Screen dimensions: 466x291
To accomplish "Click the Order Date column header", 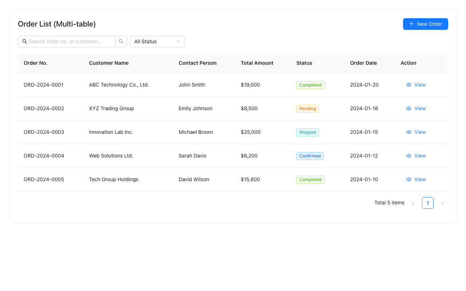I will [x=363, y=63].
